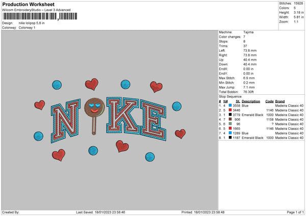Click the design name 'nike lolipop 5,8 in'

tap(32, 23)
